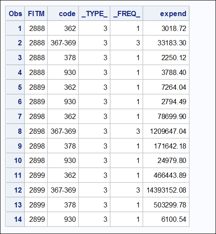Click Obs number 9
216x234 pixels.
click(20, 146)
